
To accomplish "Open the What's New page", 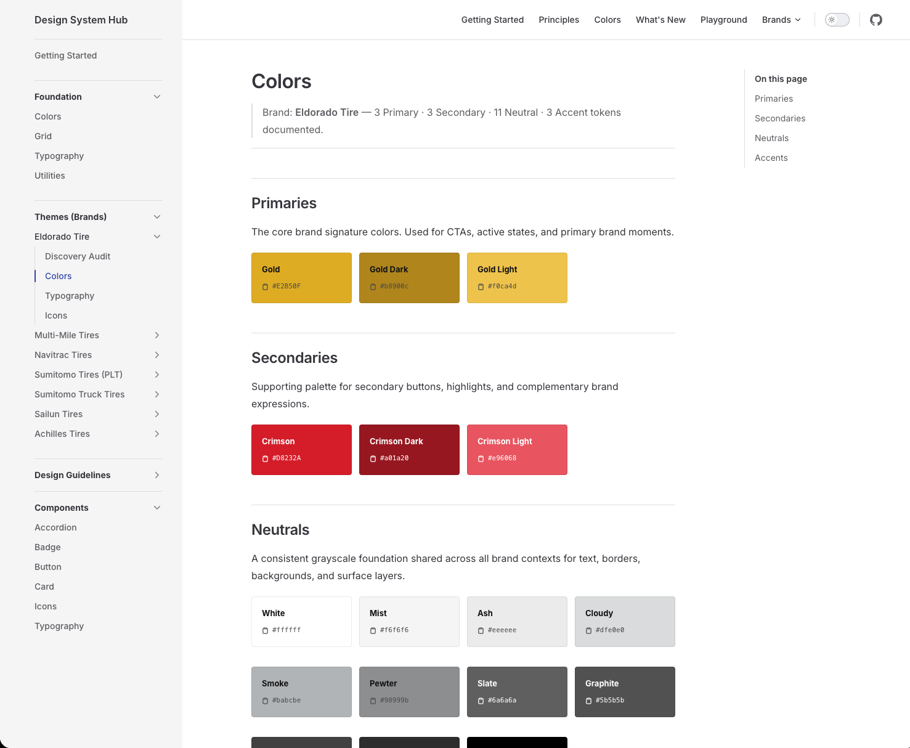I will tap(660, 20).
